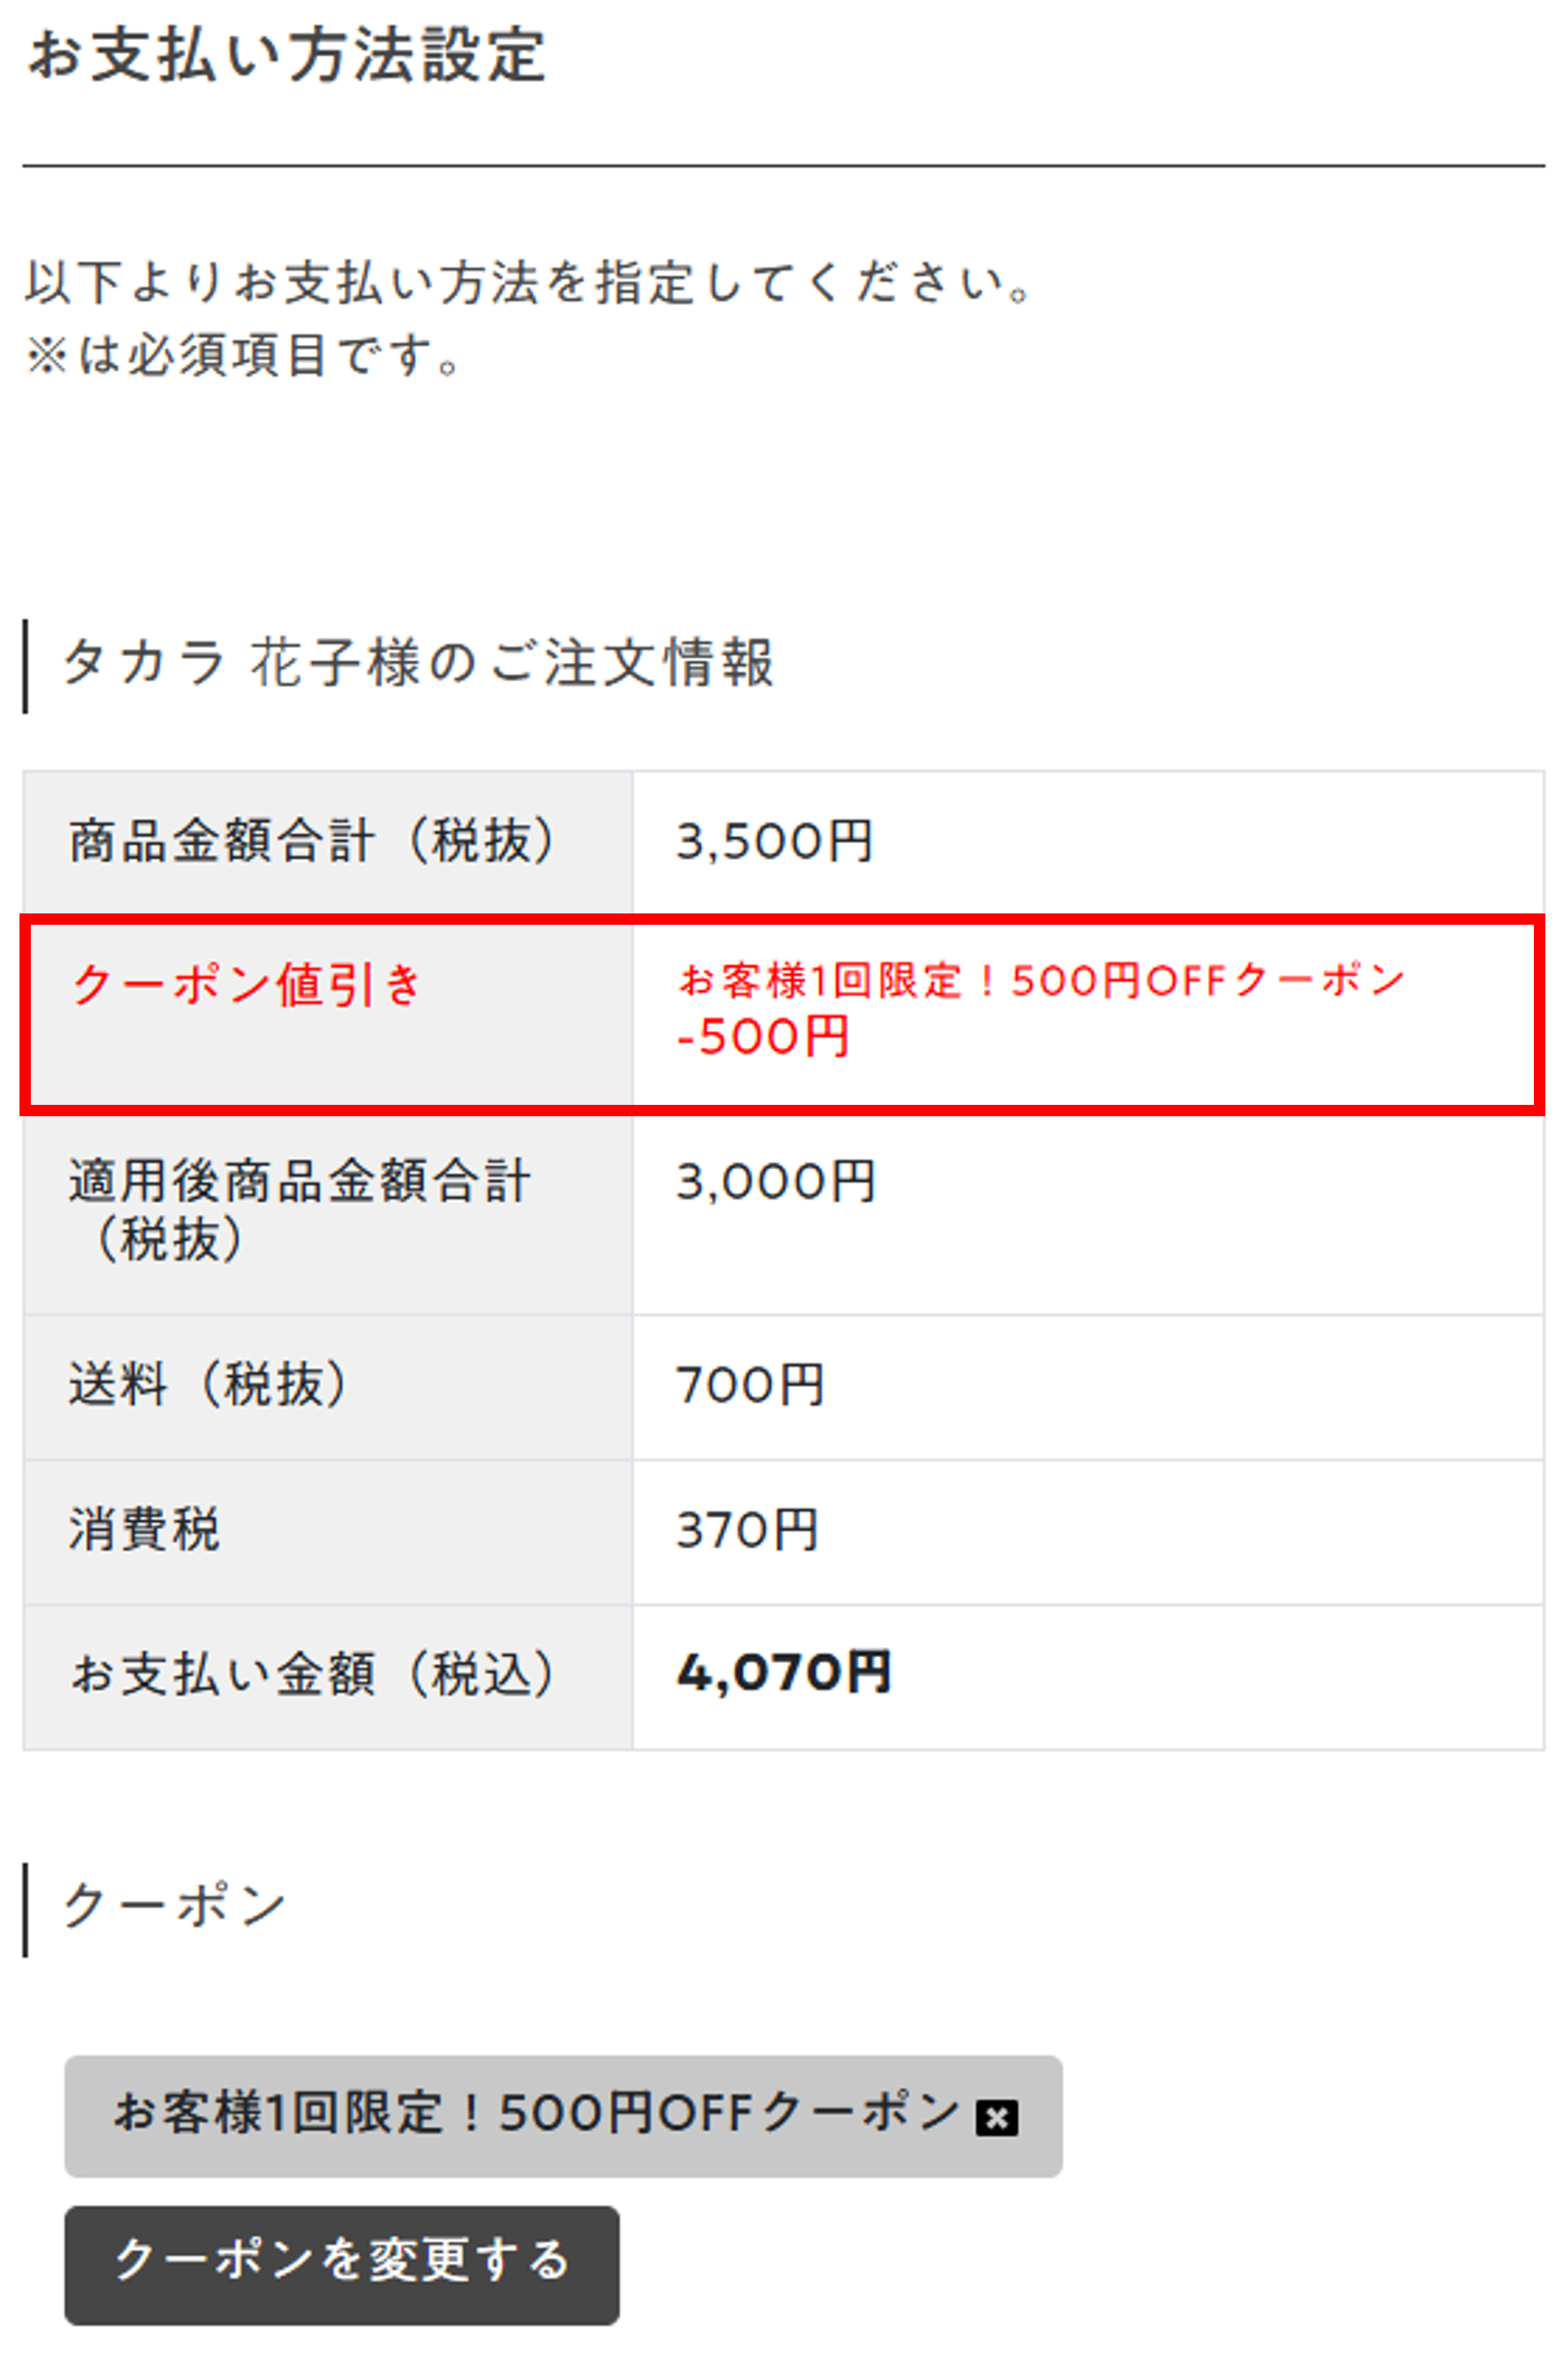Click the red クーポン値引き row label
Viewport: 1568px width, 2376px height.
247,984
